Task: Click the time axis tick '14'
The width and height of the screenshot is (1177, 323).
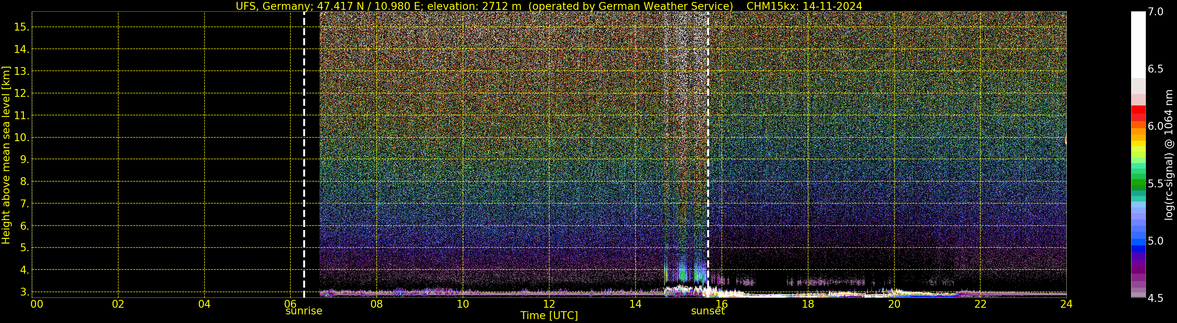Action: point(635,304)
